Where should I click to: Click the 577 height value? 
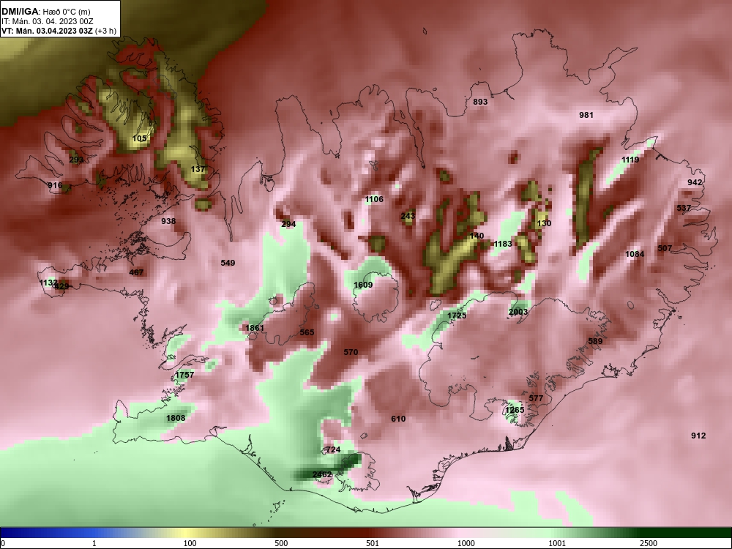point(536,398)
